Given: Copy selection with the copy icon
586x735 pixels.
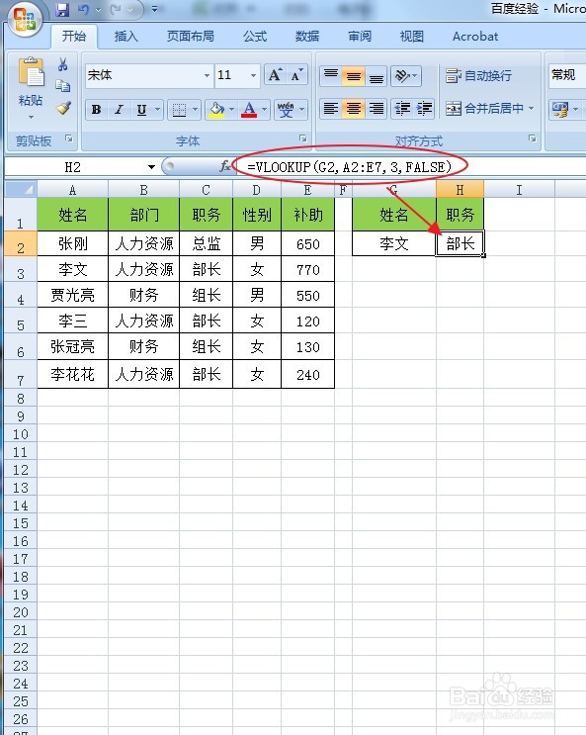Looking at the screenshot, I should [63, 86].
